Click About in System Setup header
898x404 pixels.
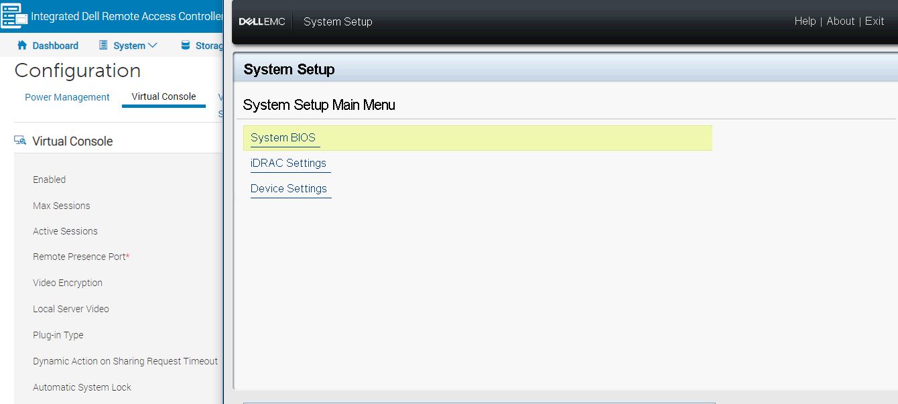pyautogui.click(x=840, y=21)
